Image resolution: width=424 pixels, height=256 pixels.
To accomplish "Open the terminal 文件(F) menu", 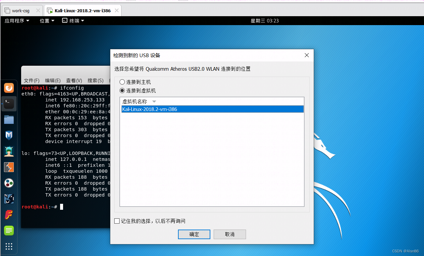I will [32, 81].
